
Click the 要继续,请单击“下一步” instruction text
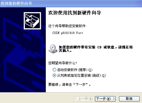(x=69, y=85)
